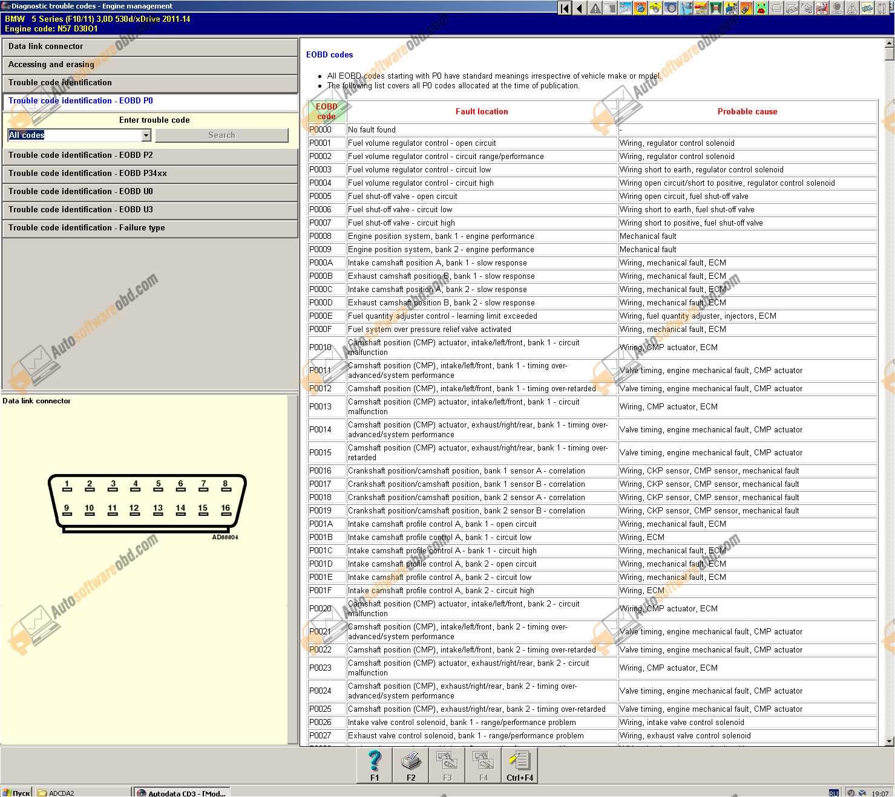Click the codes table scroll-down arrow
The width and height of the screenshot is (895, 797).
pyautogui.click(x=890, y=741)
